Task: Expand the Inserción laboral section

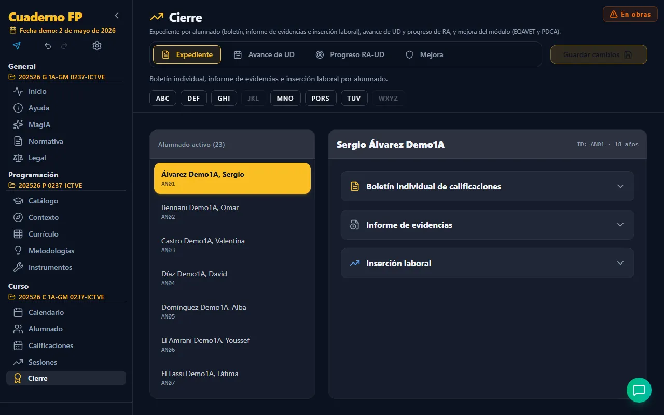Action: click(x=487, y=263)
